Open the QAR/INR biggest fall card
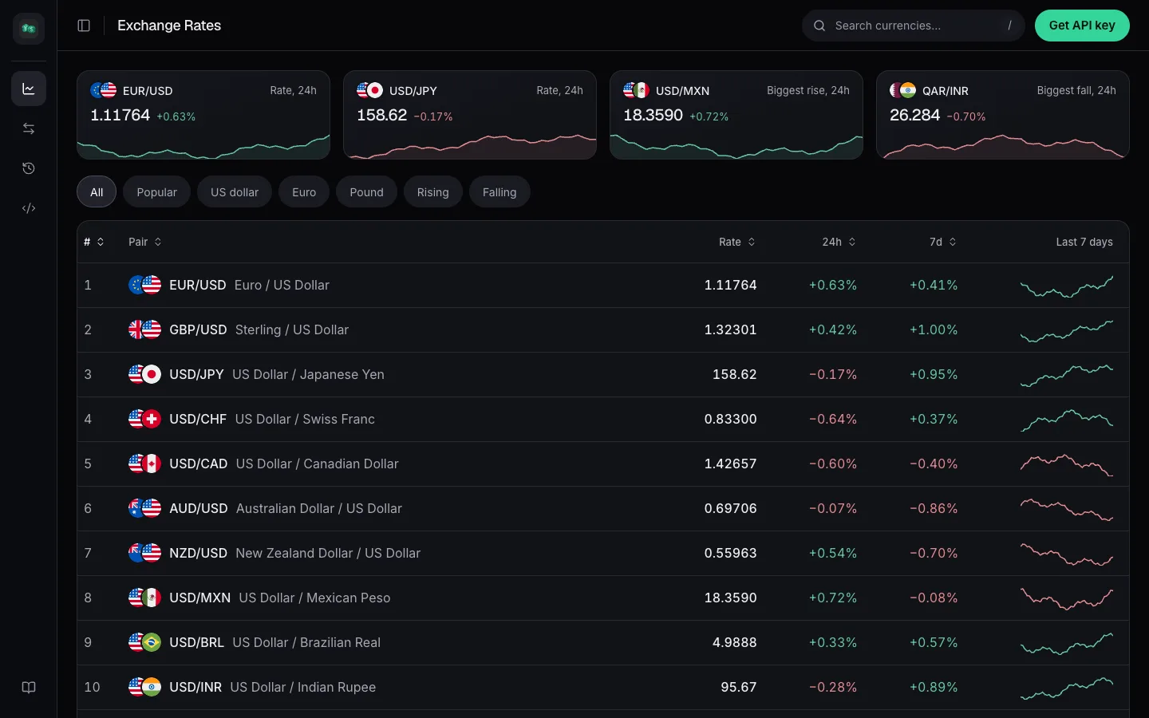Viewport: 1149px width, 718px height. click(x=1003, y=115)
